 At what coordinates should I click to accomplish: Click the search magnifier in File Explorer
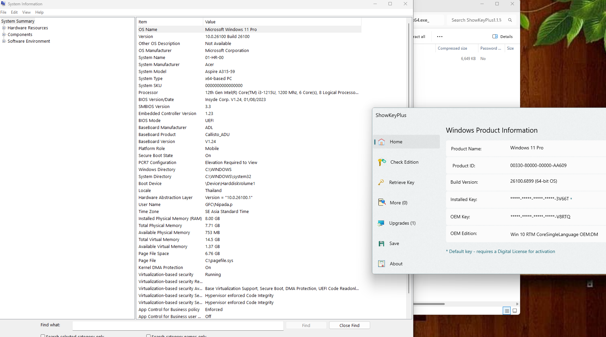[510, 20]
